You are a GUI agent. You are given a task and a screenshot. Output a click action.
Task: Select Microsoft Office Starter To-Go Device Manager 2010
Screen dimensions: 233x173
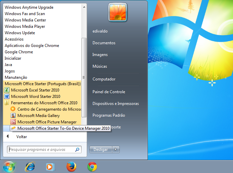point(60,128)
